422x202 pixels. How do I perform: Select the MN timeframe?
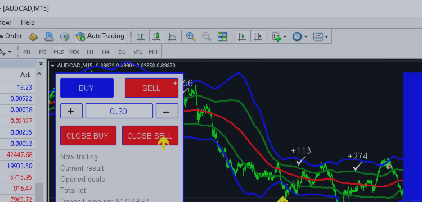153,52
